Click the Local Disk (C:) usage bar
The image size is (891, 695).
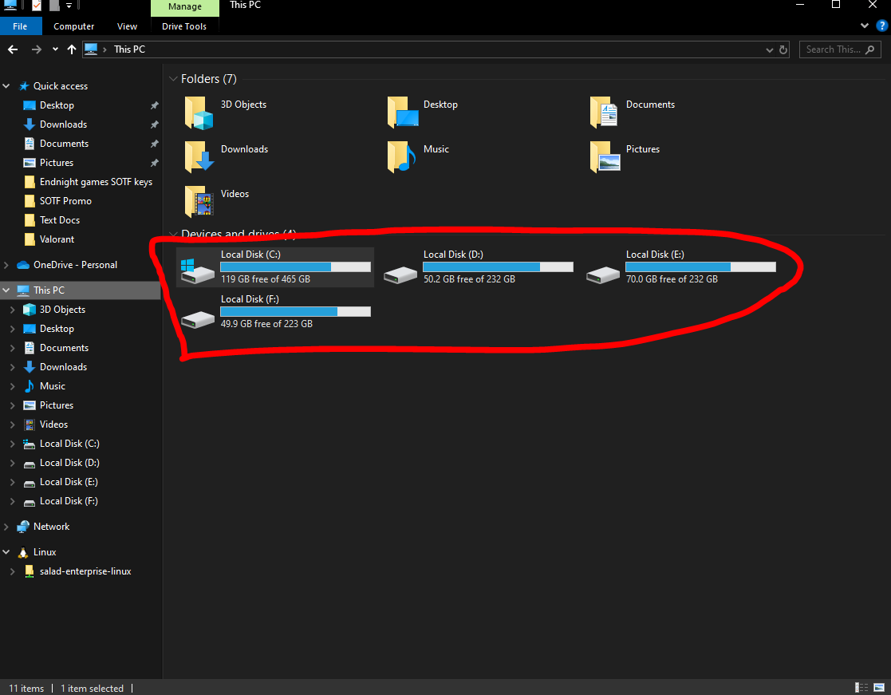click(295, 267)
